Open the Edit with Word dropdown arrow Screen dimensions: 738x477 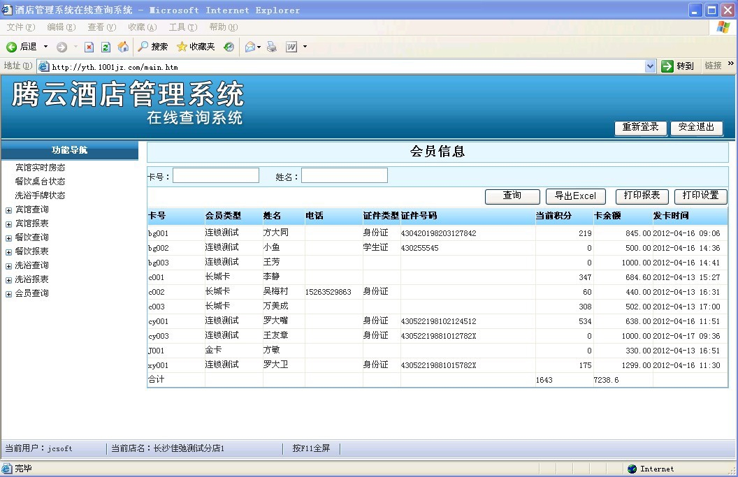pos(305,47)
